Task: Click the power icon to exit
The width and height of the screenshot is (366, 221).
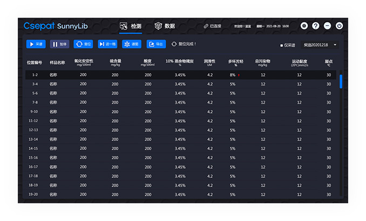Action: [339, 26]
